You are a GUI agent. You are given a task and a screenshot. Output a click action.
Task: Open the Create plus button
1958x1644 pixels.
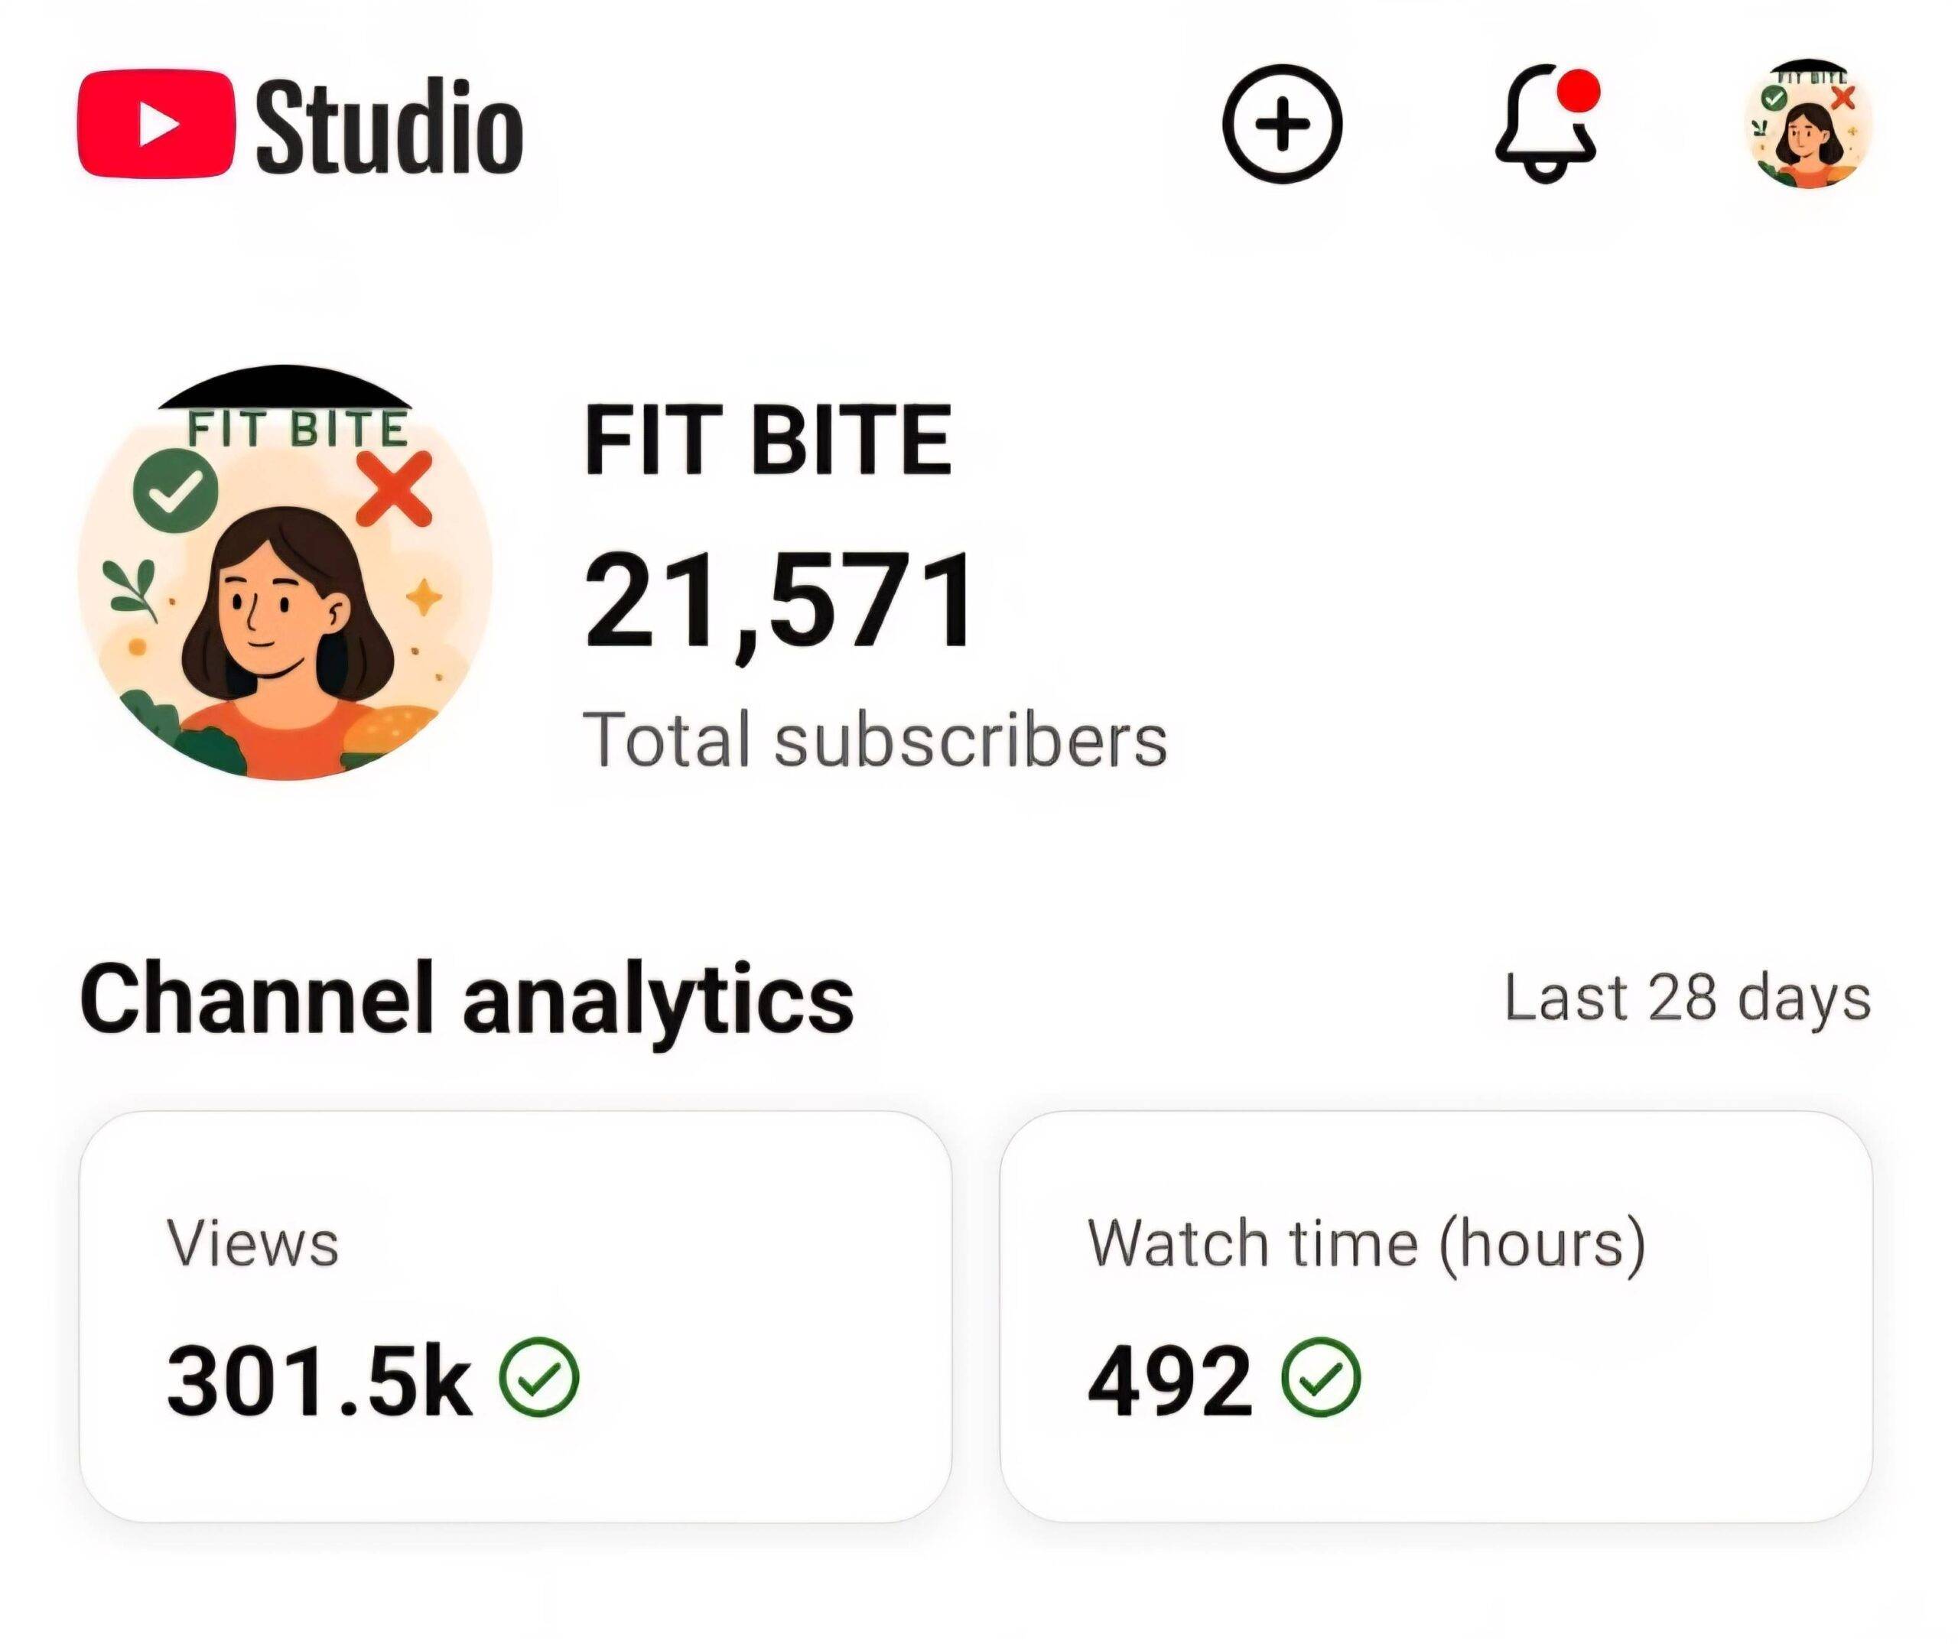click(x=1282, y=123)
